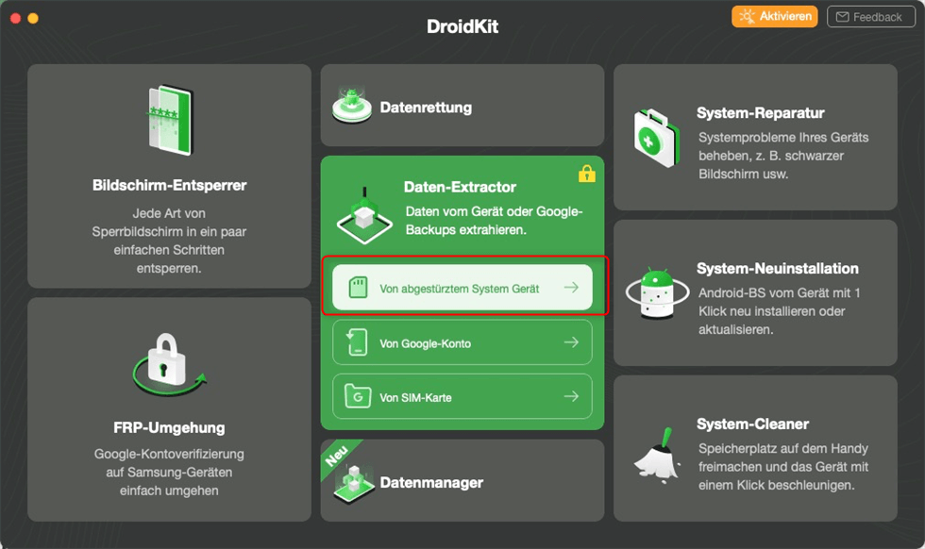Click the yellow lock icon on Daten-Extractor
925x549 pixels.
(x=586, y=174)
